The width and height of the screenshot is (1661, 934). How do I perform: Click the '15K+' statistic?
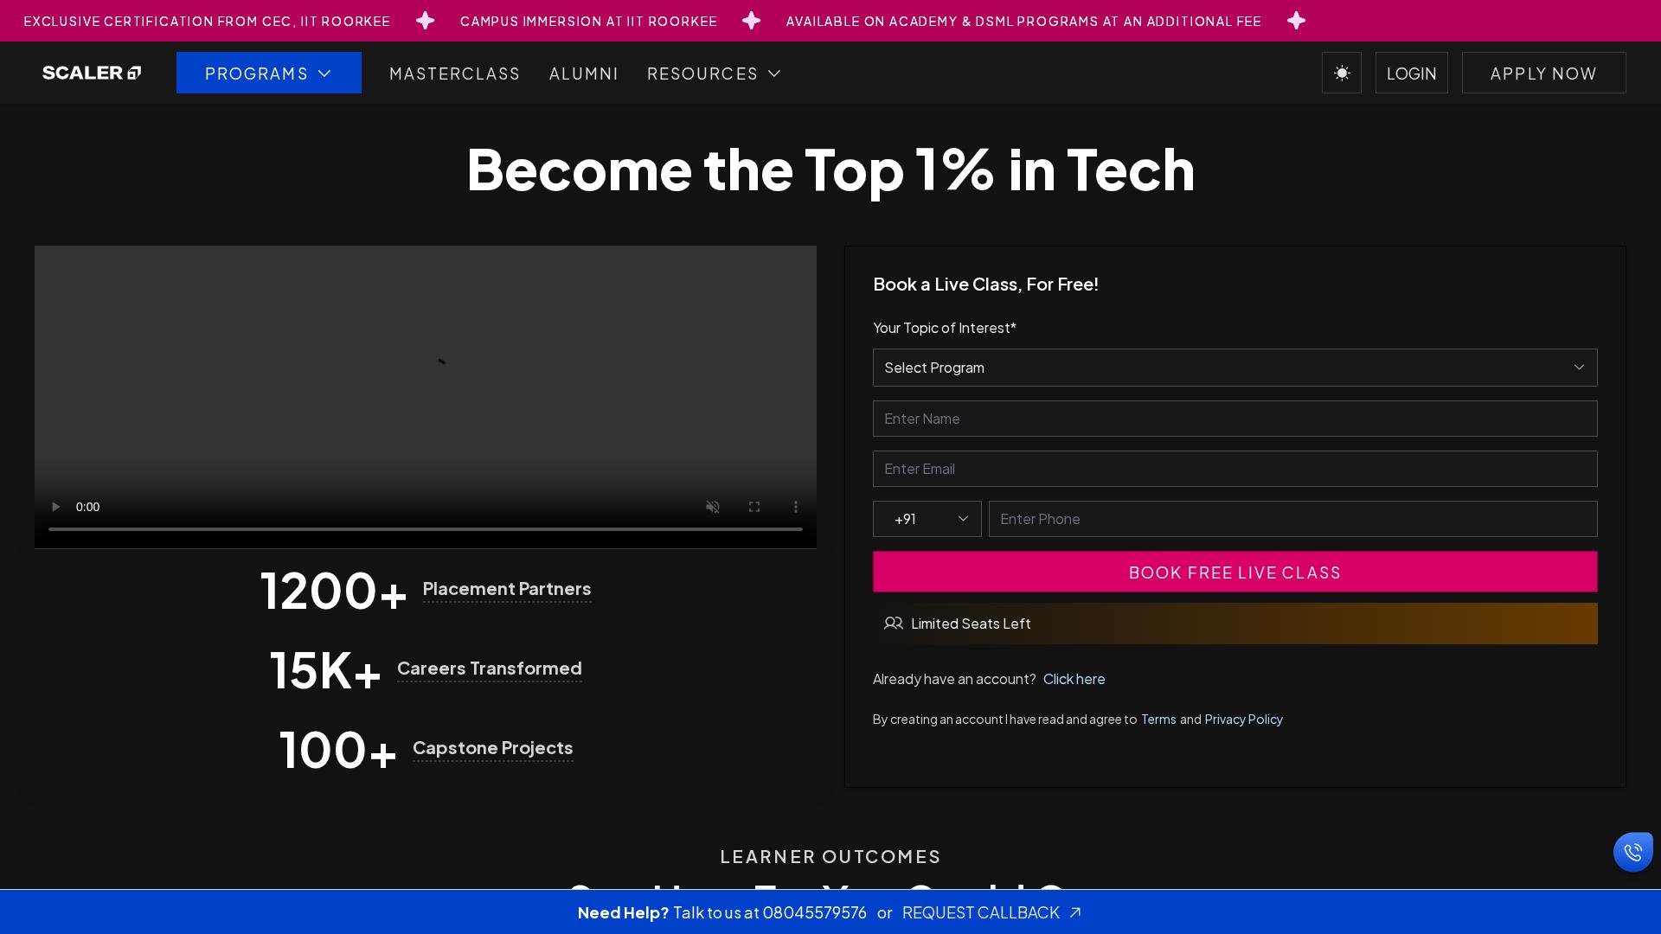click(325, 670)
